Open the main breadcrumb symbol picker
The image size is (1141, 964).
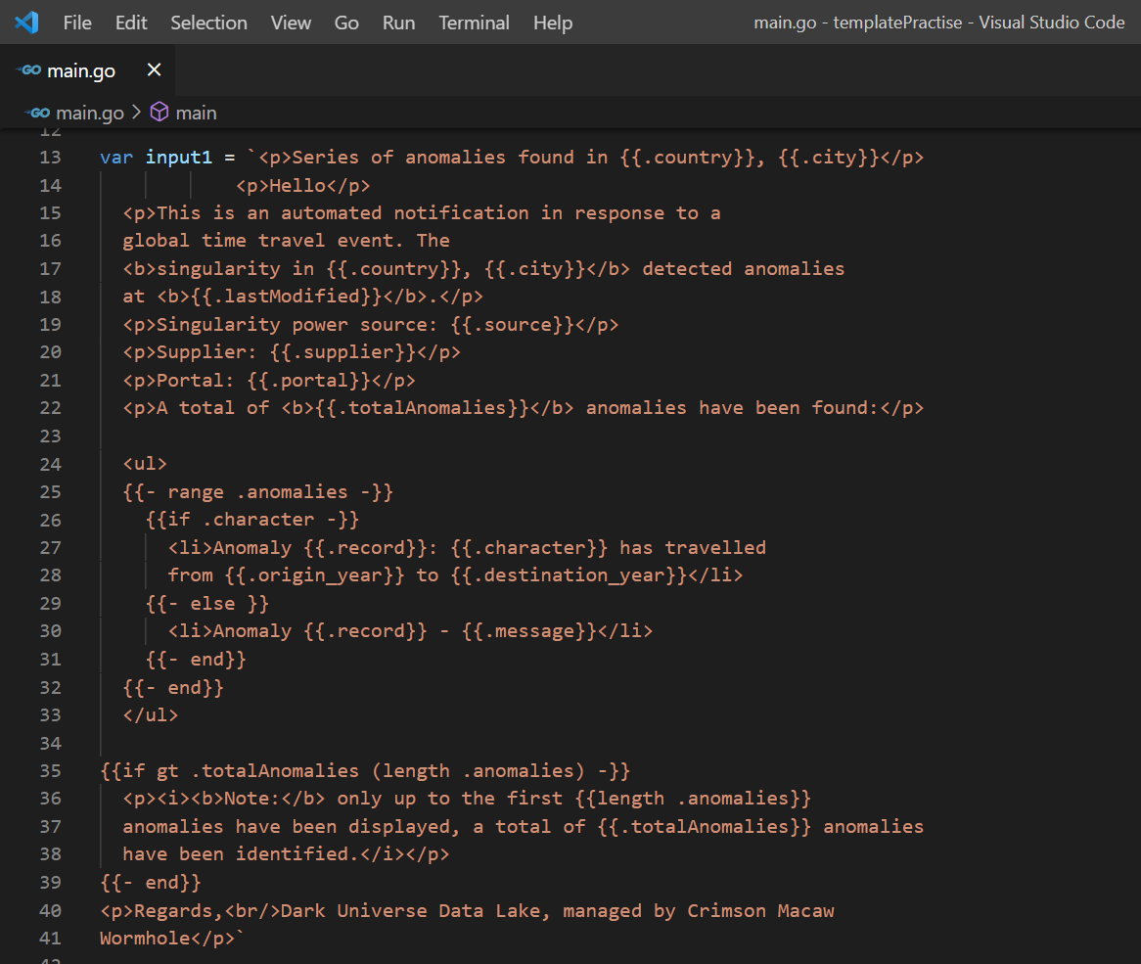pos(196,113)
